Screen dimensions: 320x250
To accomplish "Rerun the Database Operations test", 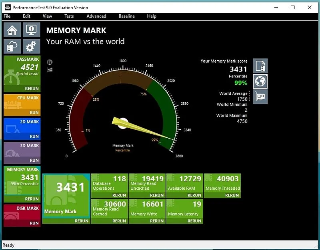I will [119, 195].
